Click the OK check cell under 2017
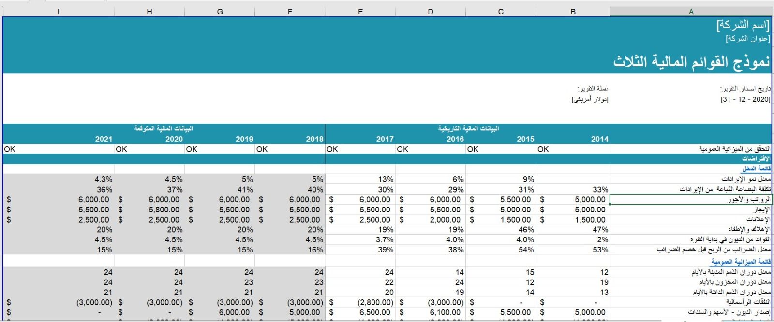The height and width of the screenshot is (322, 774). click(360, 149)
